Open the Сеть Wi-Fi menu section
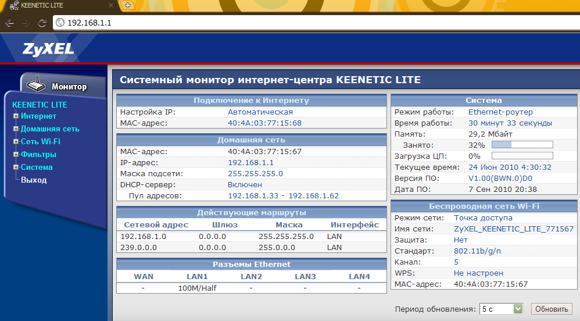580x321 pixels. point(40,141)
